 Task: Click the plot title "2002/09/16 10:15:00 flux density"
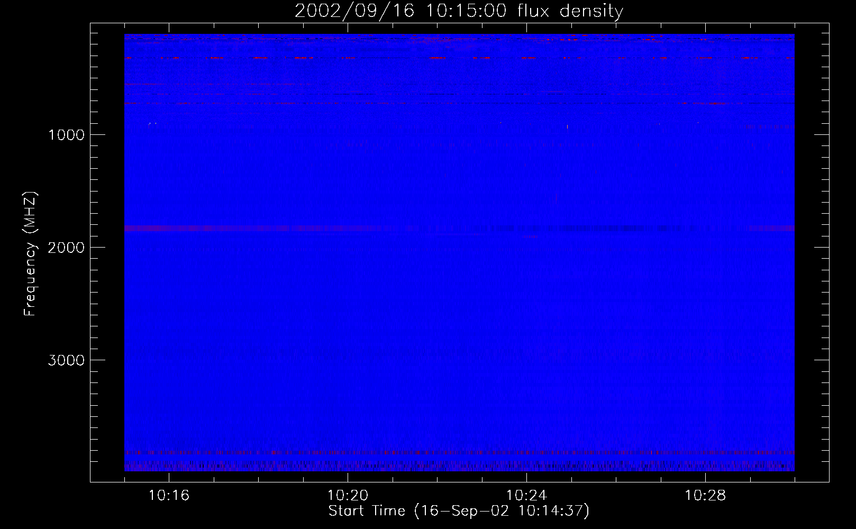459,11
